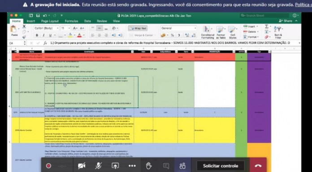Viewport: 312px width, 172px height.
Task: Unmute the microphone in meeting toolbar
Action: point(98,166)
